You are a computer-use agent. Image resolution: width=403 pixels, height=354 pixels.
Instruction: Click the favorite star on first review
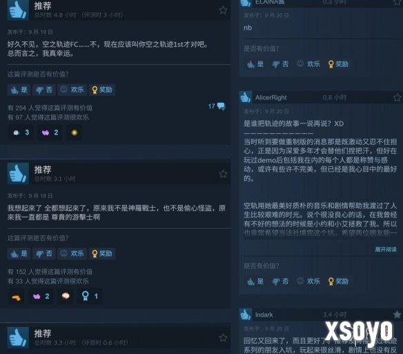pos(223,10)
